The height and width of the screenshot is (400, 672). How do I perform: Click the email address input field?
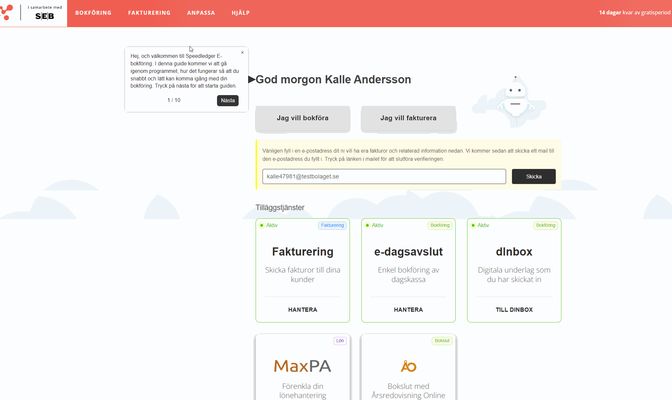tap(384, 176)
